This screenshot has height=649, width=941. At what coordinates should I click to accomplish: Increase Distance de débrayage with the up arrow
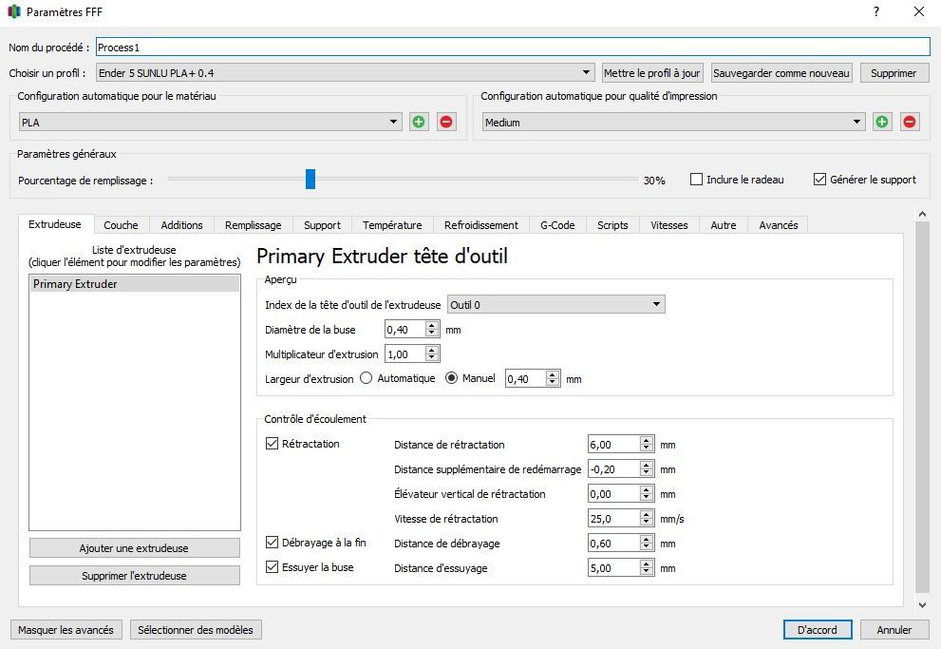click(646, 539)
